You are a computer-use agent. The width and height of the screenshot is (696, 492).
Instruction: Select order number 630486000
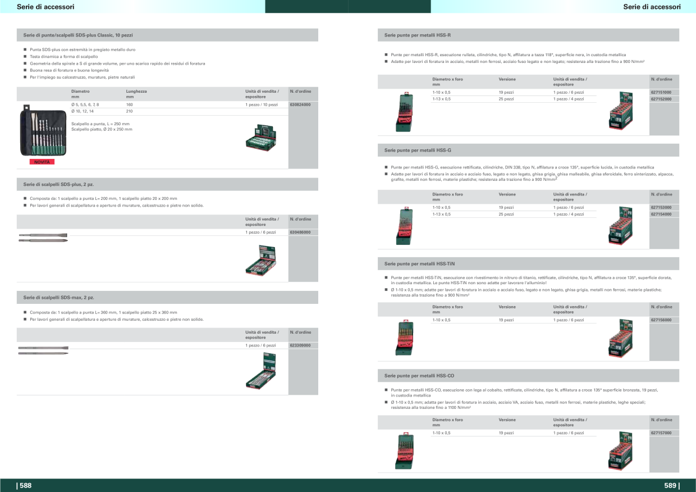pos(300,232)
